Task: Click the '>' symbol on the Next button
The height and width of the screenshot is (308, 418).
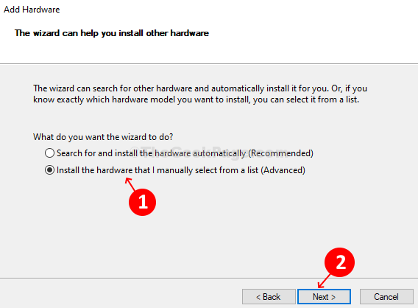Action: (x=333, y=297)
